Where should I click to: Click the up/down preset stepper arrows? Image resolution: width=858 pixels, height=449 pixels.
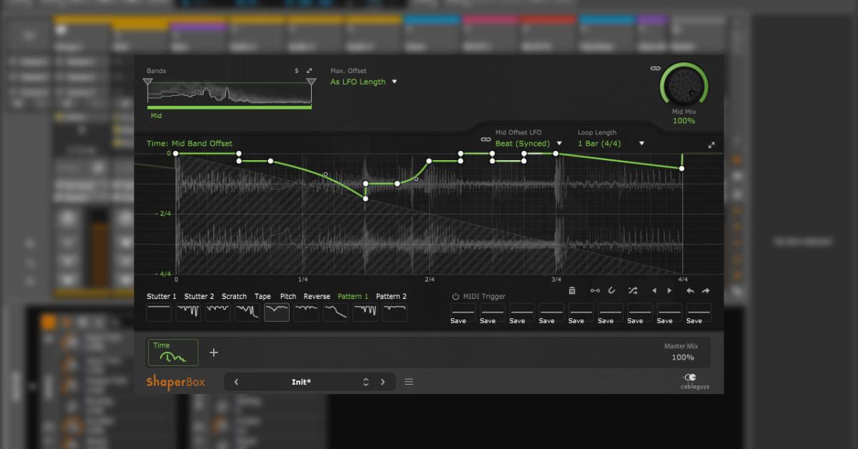point(366,382)
